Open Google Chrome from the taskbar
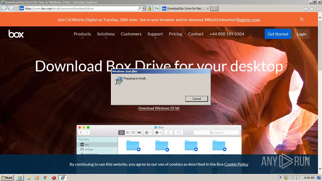The width and height of the screenshot is (322, 181). point(46,178)
